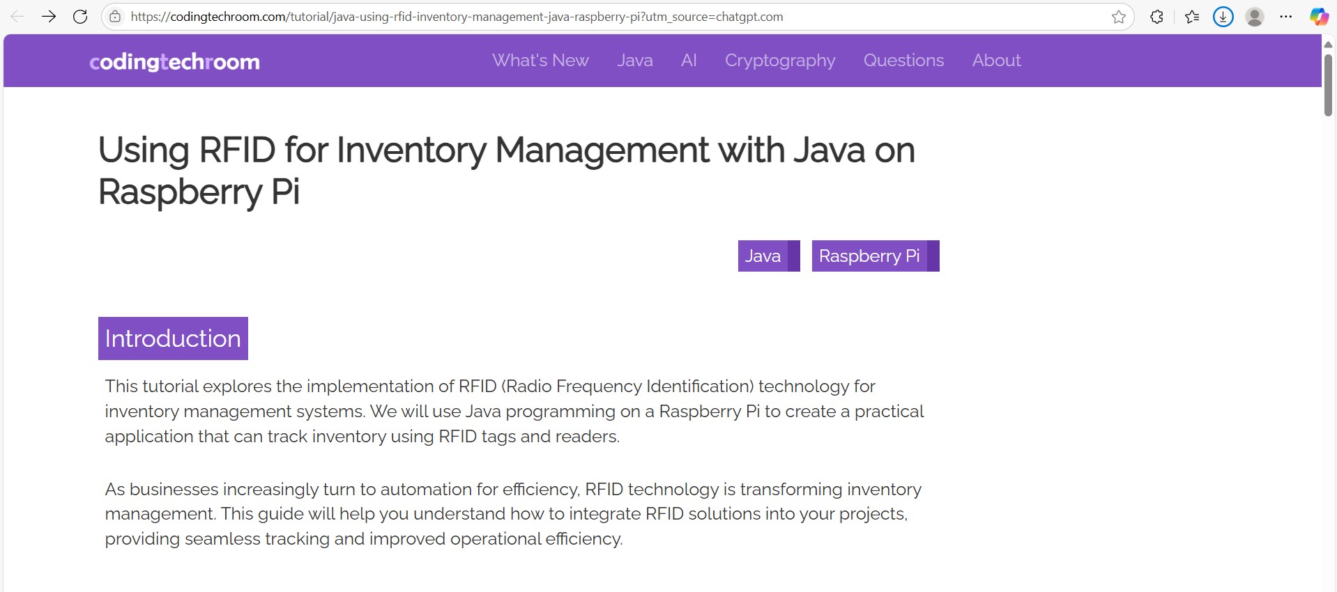Open the Downloads icon
Screen dimensions: 1337x592
(1223, 17)
